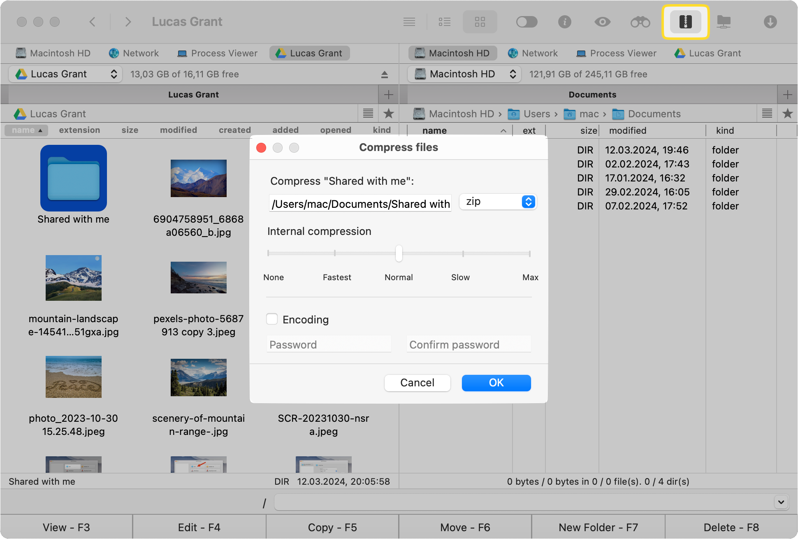The height and width of the screenshot is (539, 798).
Task: Enable password encoding for the zip
Action: pos(272,319)
